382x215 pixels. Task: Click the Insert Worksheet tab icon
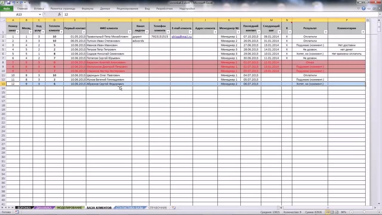point(174,208)
